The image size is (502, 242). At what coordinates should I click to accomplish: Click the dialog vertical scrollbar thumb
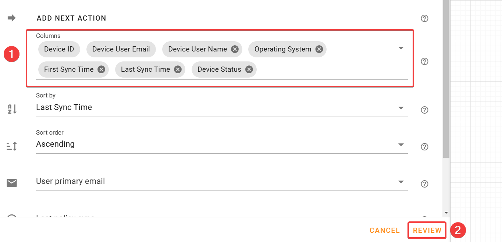(446, 79)
